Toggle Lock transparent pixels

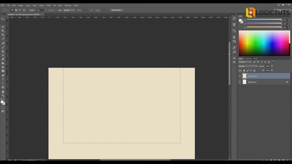click(x=244, y=71)
